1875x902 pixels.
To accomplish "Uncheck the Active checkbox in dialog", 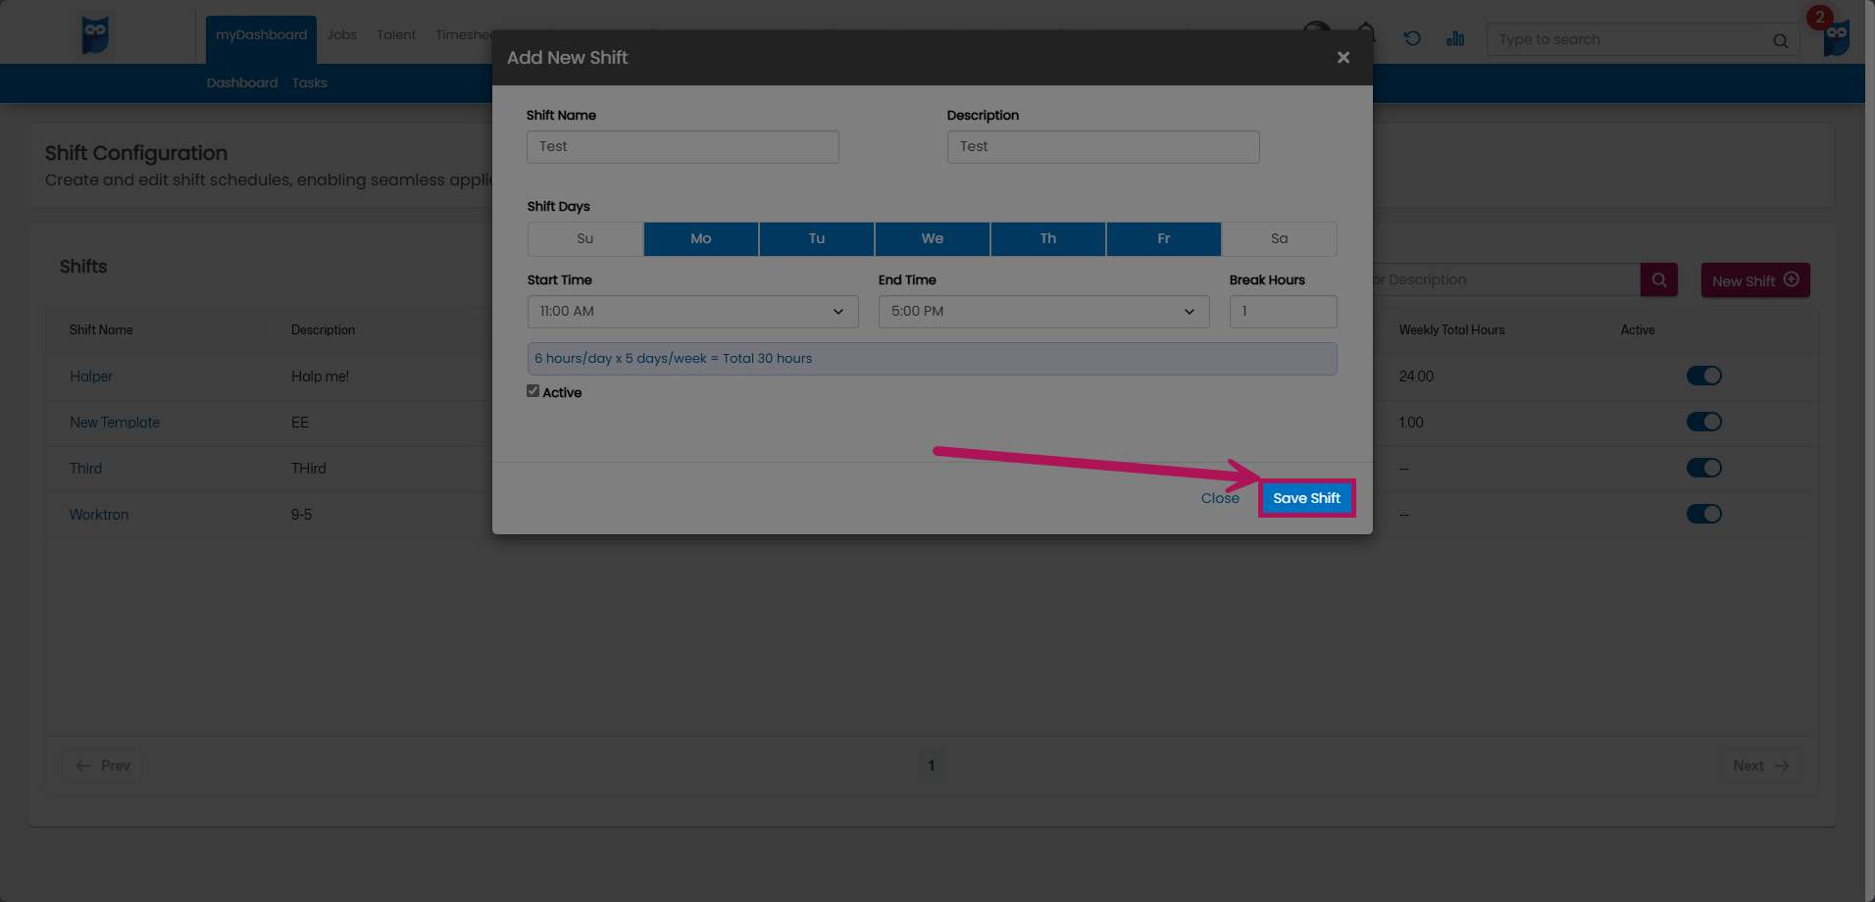I will point(533,391).
